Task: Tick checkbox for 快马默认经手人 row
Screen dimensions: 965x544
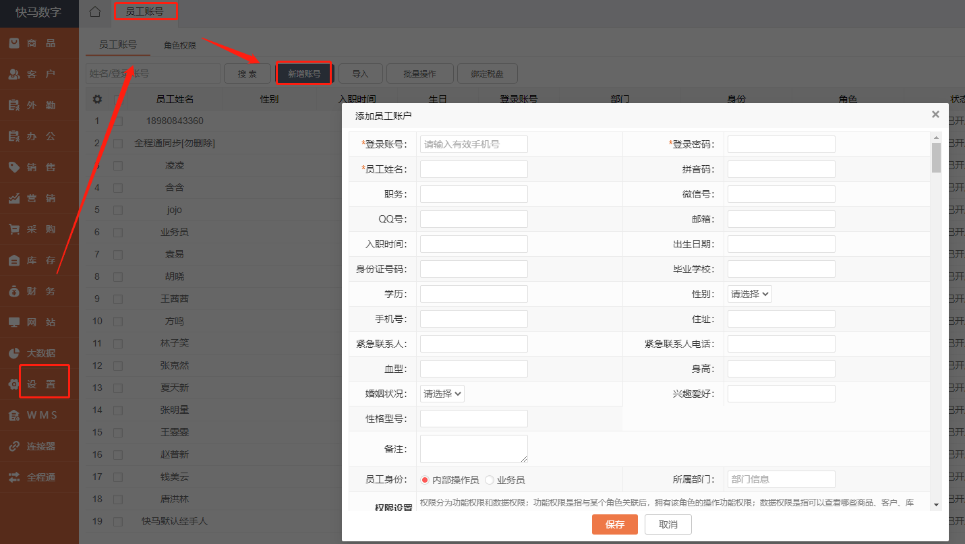Action: [x=118, y=522]
